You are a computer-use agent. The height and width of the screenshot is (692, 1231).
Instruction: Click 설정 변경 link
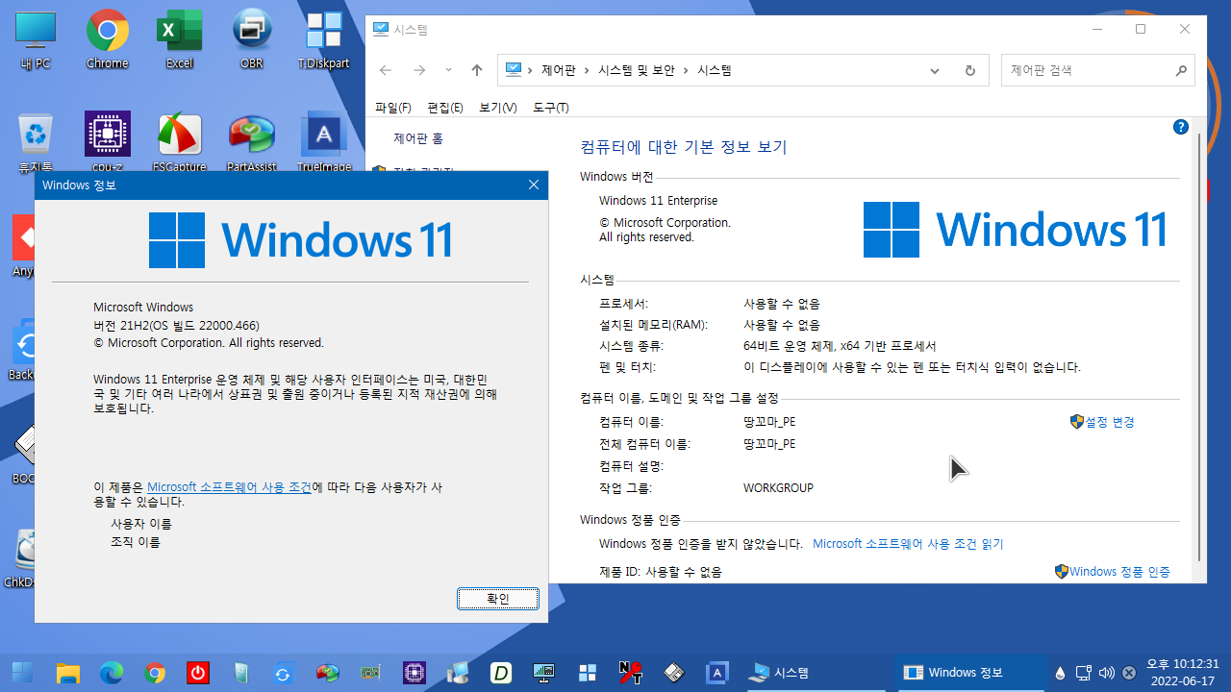tap(1110, 422)
